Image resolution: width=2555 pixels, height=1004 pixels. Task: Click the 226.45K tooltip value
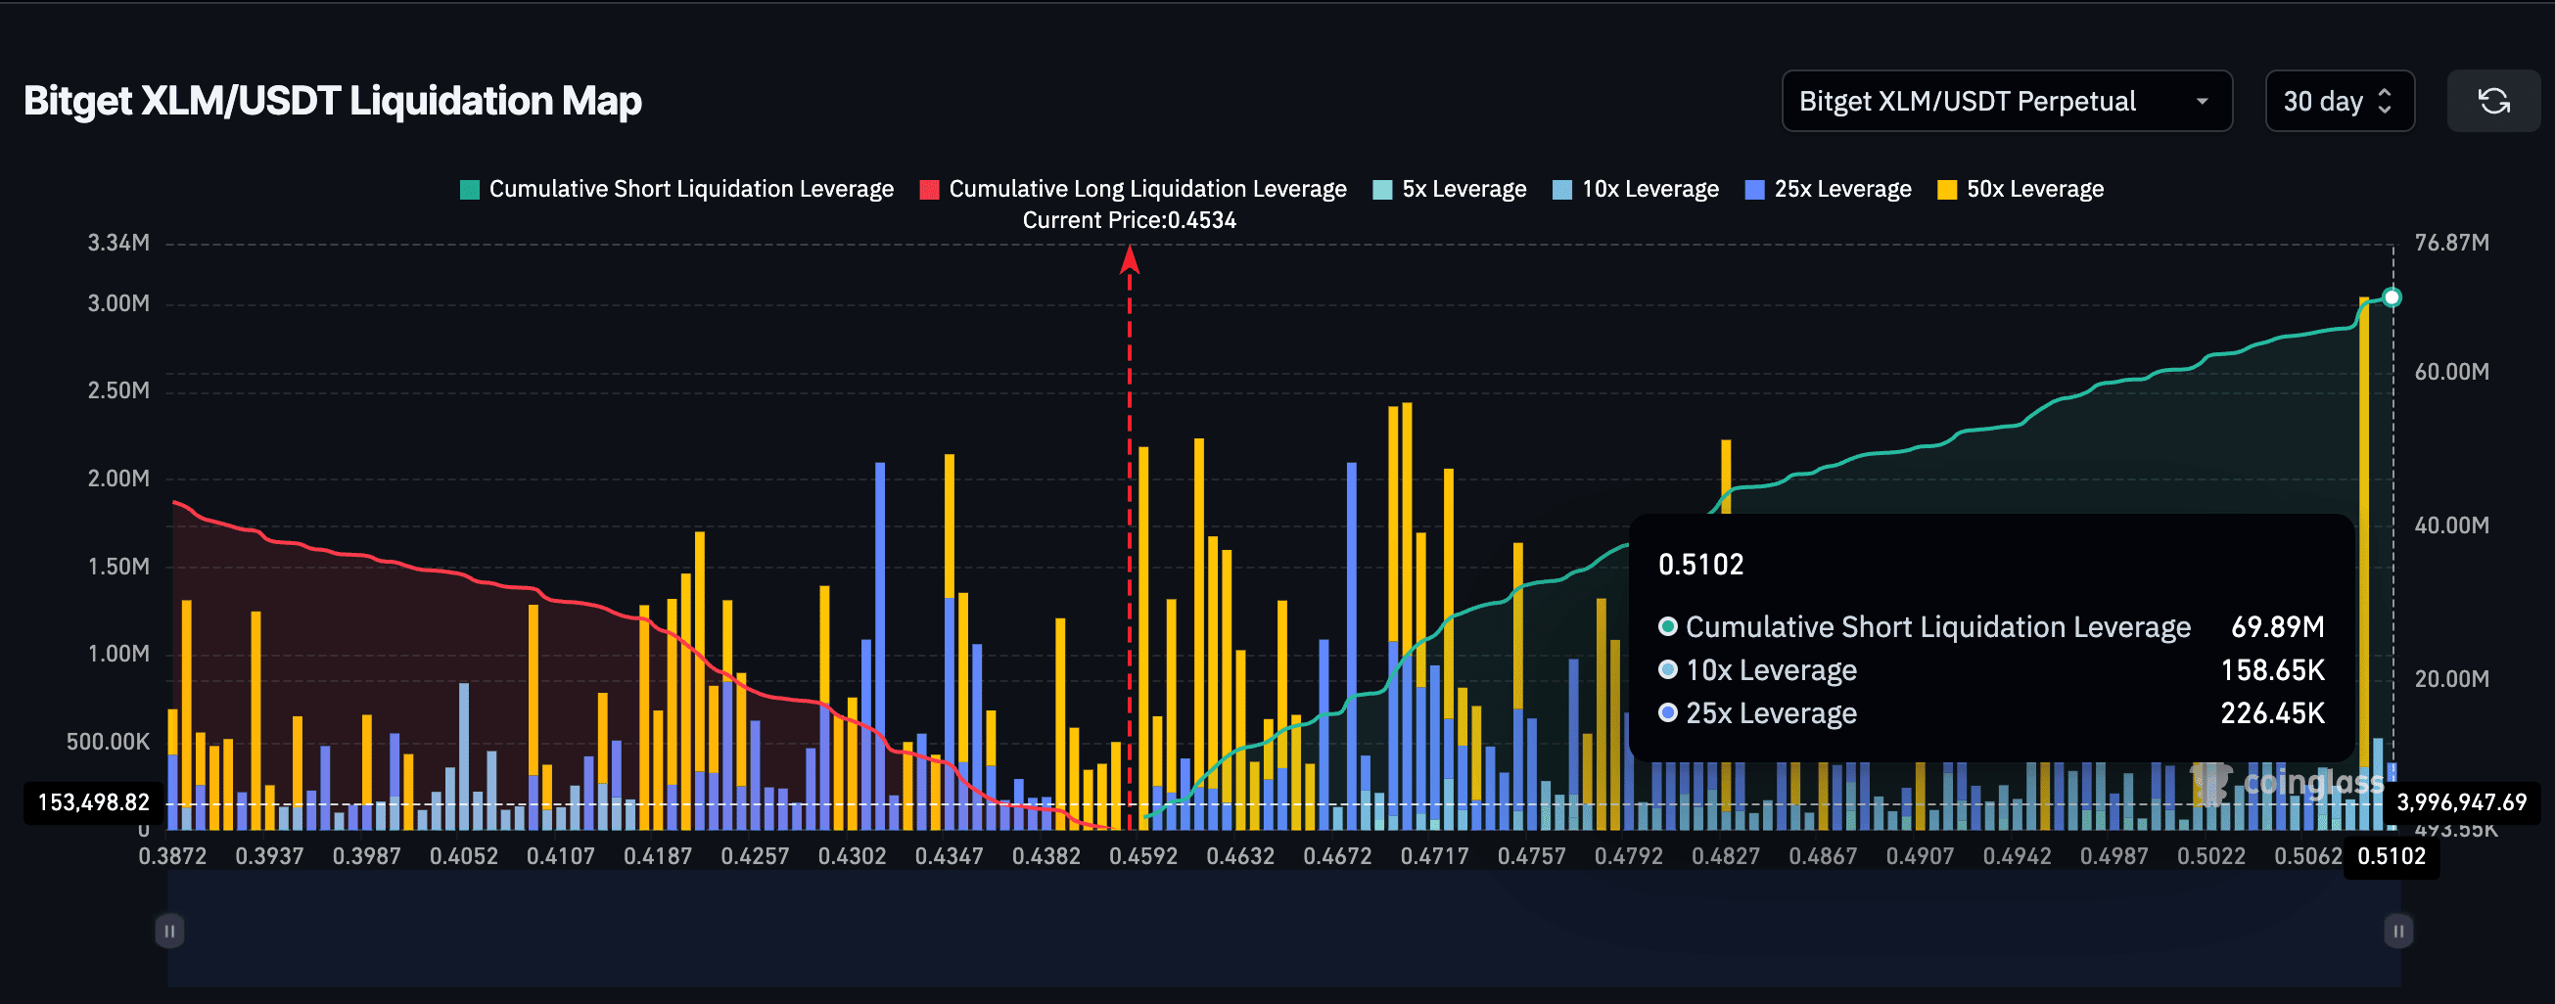pyautogui.click(x=2272, y=713)
